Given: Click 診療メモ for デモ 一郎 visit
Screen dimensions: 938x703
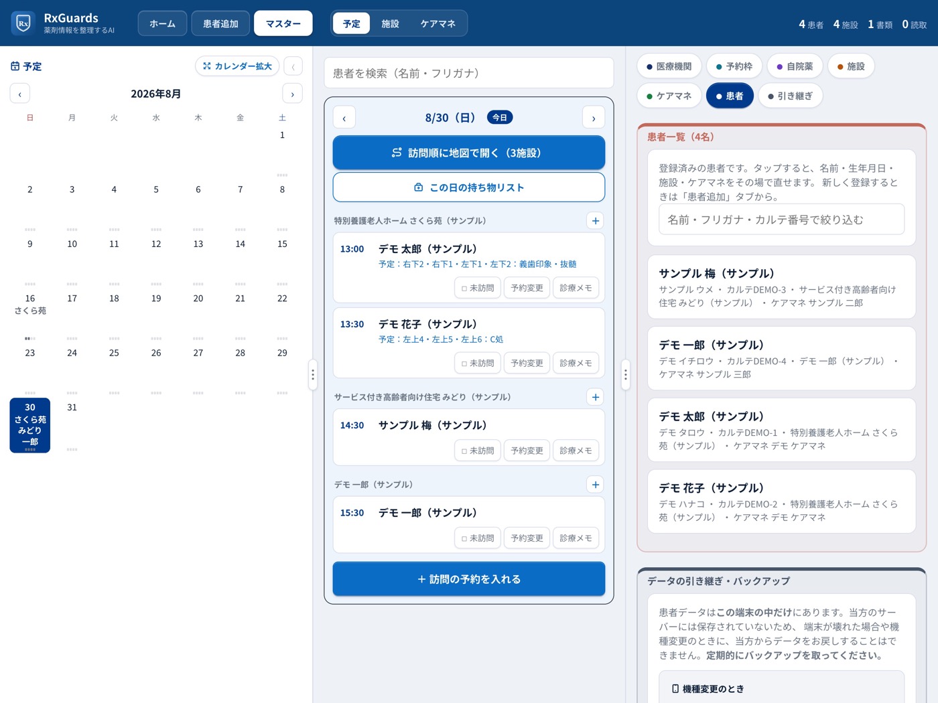Looking at the screenshot, I should (x=576, y=538).
